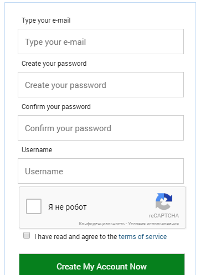Click the "Username" label above the field

37,150
